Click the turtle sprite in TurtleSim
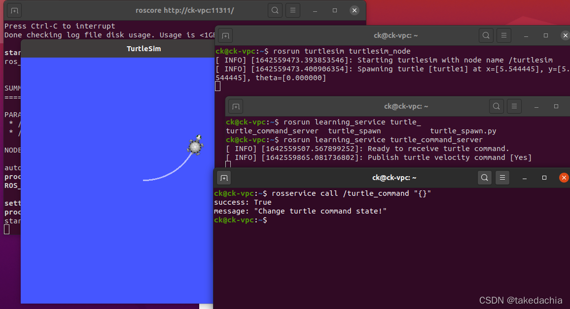The image size is (570, 309). point(196,146)
